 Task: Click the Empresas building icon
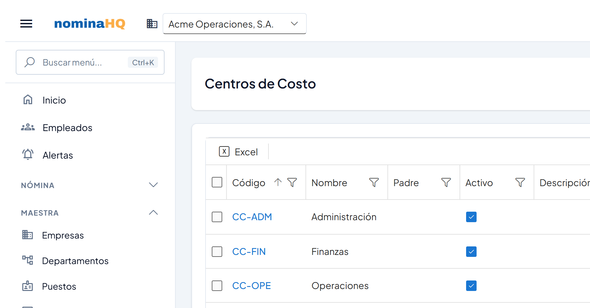pos(28,235)
